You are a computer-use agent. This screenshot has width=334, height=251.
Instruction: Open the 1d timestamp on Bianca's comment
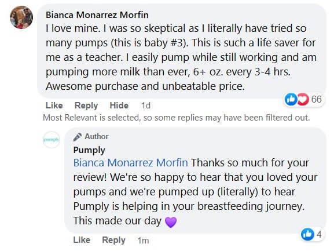click(146, 106)
